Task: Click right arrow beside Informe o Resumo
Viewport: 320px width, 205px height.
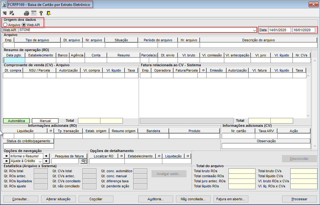Action: [46, 156]
